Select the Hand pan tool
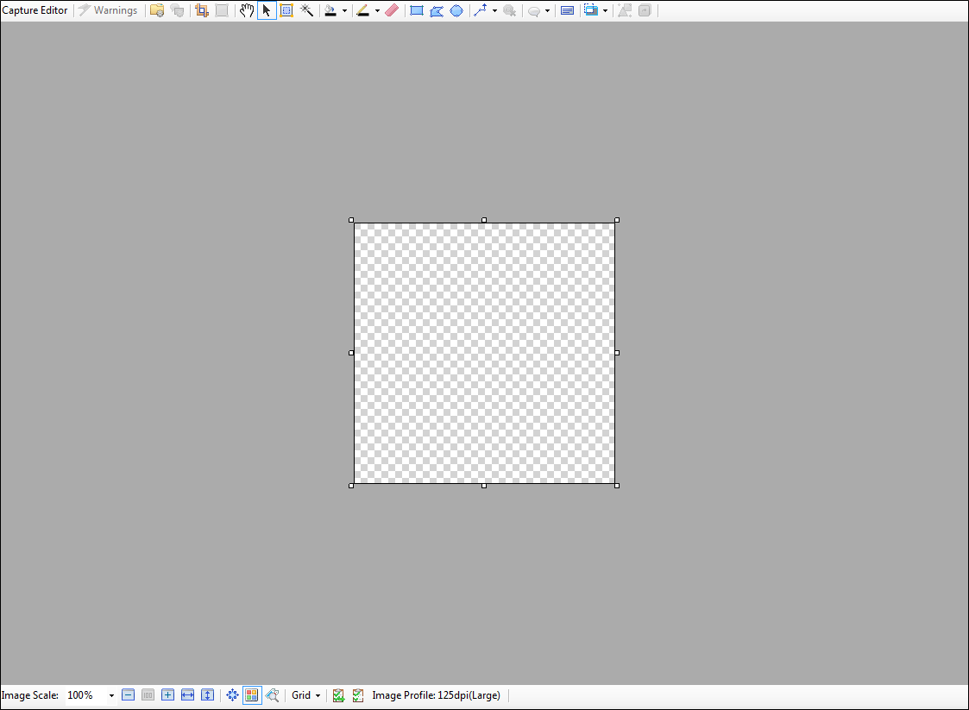969x710 pixels. tap(246, 9)
